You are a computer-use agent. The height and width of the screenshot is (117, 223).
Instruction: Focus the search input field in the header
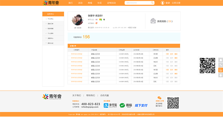137,3
